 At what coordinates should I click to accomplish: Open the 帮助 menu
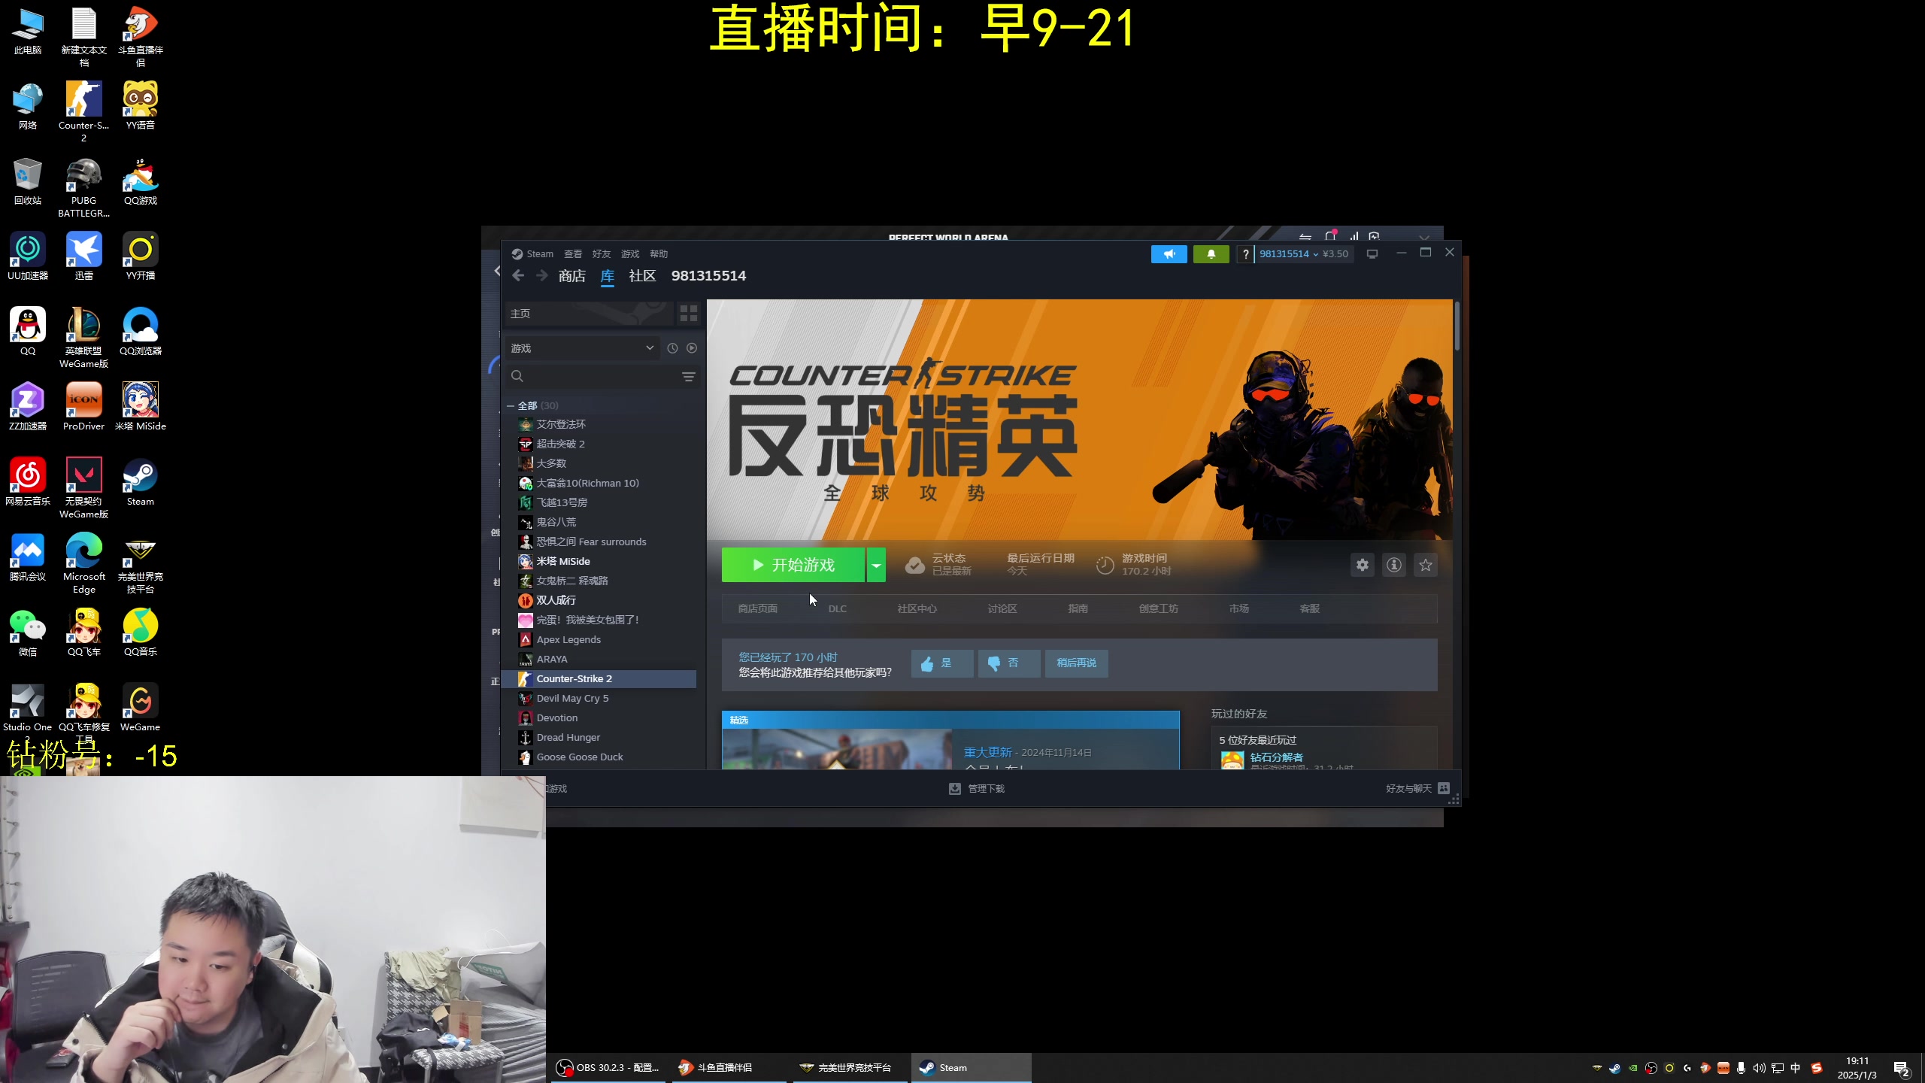point(659,254)
